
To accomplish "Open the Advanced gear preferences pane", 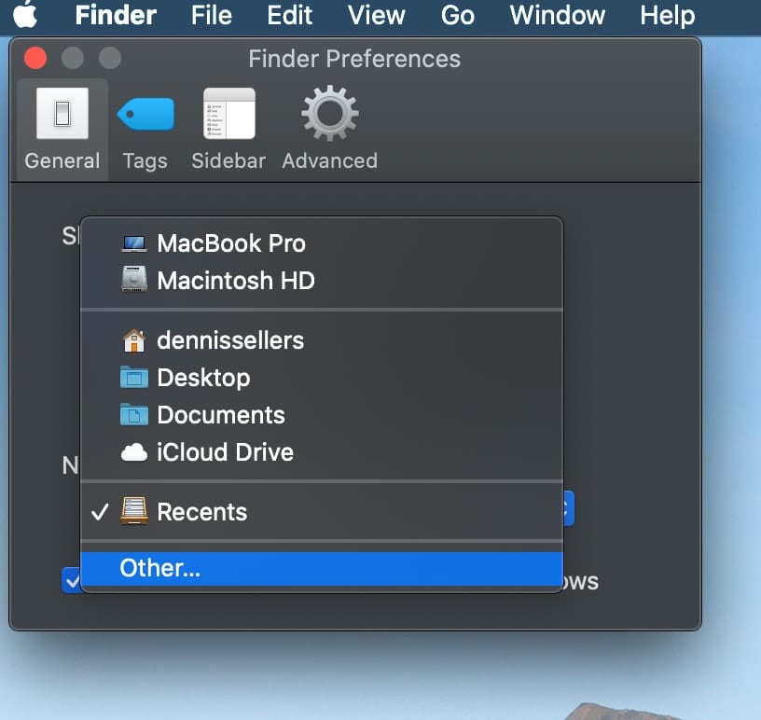I will point(329,116).
